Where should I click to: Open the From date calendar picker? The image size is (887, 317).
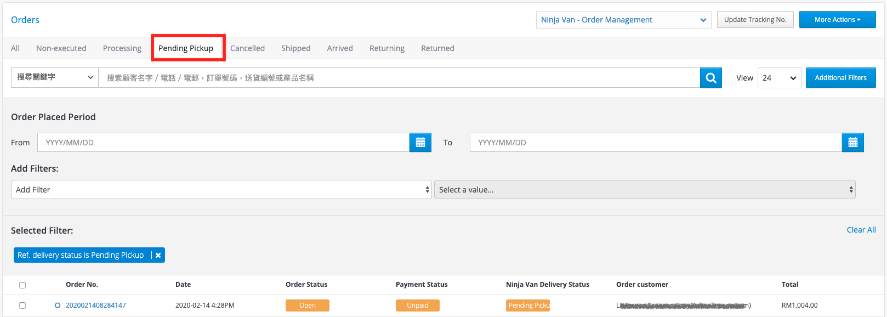pos(420,143)
